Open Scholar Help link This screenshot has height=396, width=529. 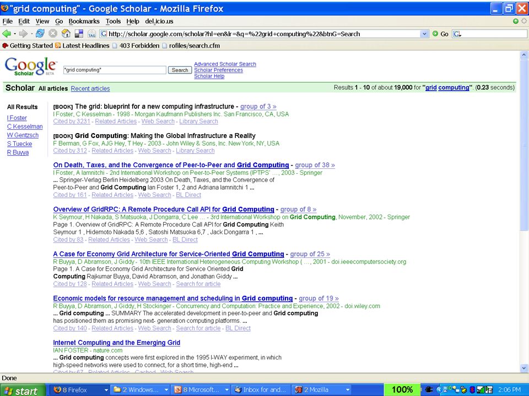[x=209, y=76]
